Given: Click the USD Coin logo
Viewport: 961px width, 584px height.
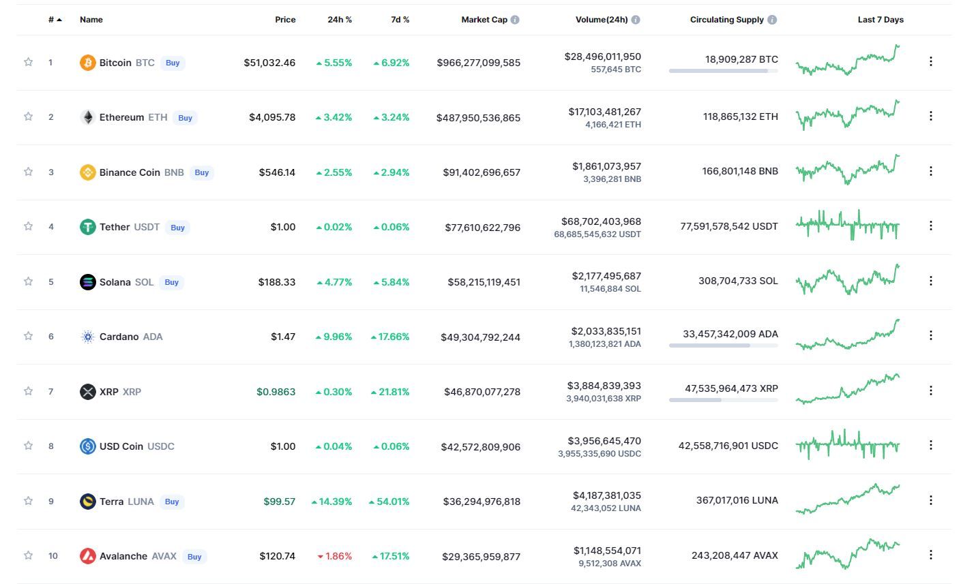Looking at the screenshot, I should coord(87,446).
